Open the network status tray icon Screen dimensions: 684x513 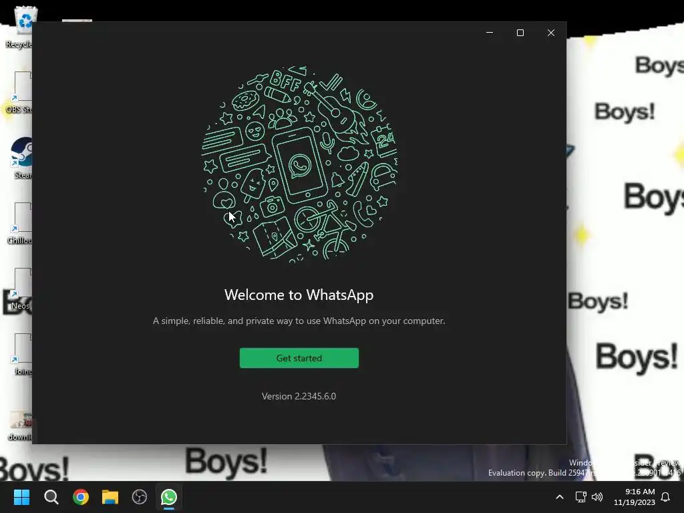(x=580, y=497)
